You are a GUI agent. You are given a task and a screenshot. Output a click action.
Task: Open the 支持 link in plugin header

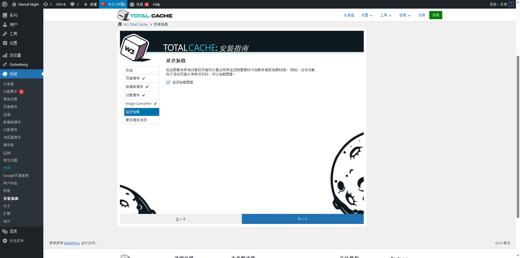(421, 15)
